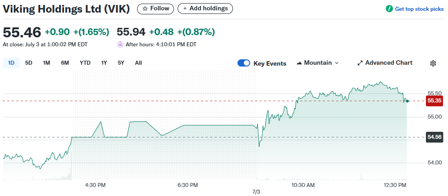The height and width of the screenshot is (196, 448).
Task: Click the 55.50 price axis label
Action: 434,94
